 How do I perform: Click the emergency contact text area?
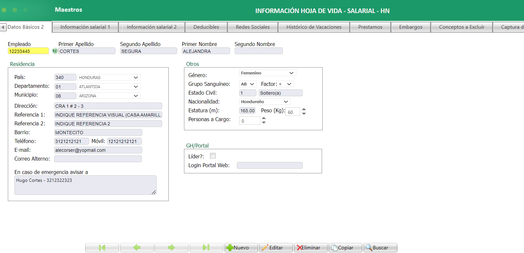[85, 185]
